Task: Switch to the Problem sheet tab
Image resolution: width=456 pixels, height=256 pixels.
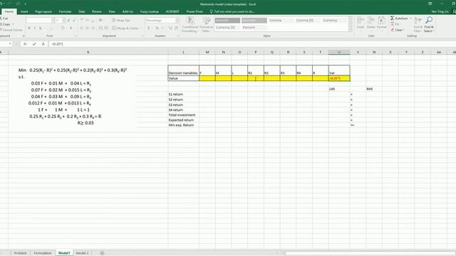Action: (21, 253)
